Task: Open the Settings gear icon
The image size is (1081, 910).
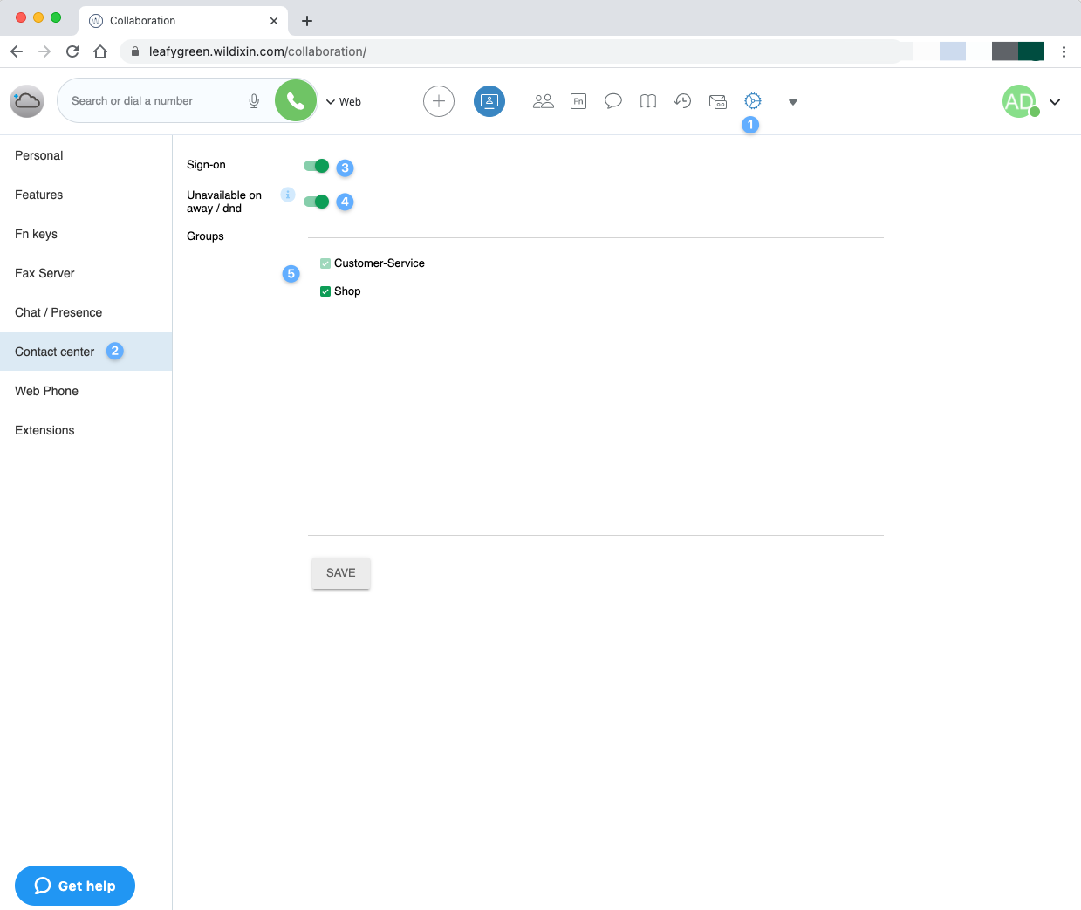Action: 753,101
